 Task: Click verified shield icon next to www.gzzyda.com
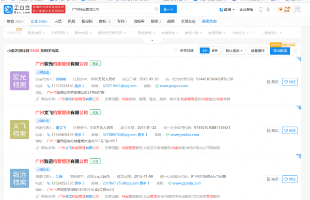click(169, 183)
